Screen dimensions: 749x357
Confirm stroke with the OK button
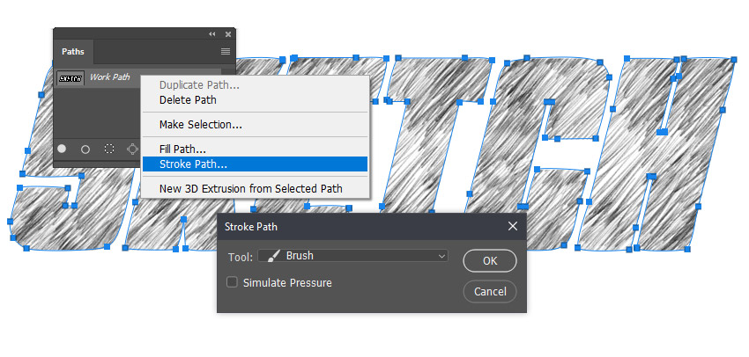(x=490, y=261)
